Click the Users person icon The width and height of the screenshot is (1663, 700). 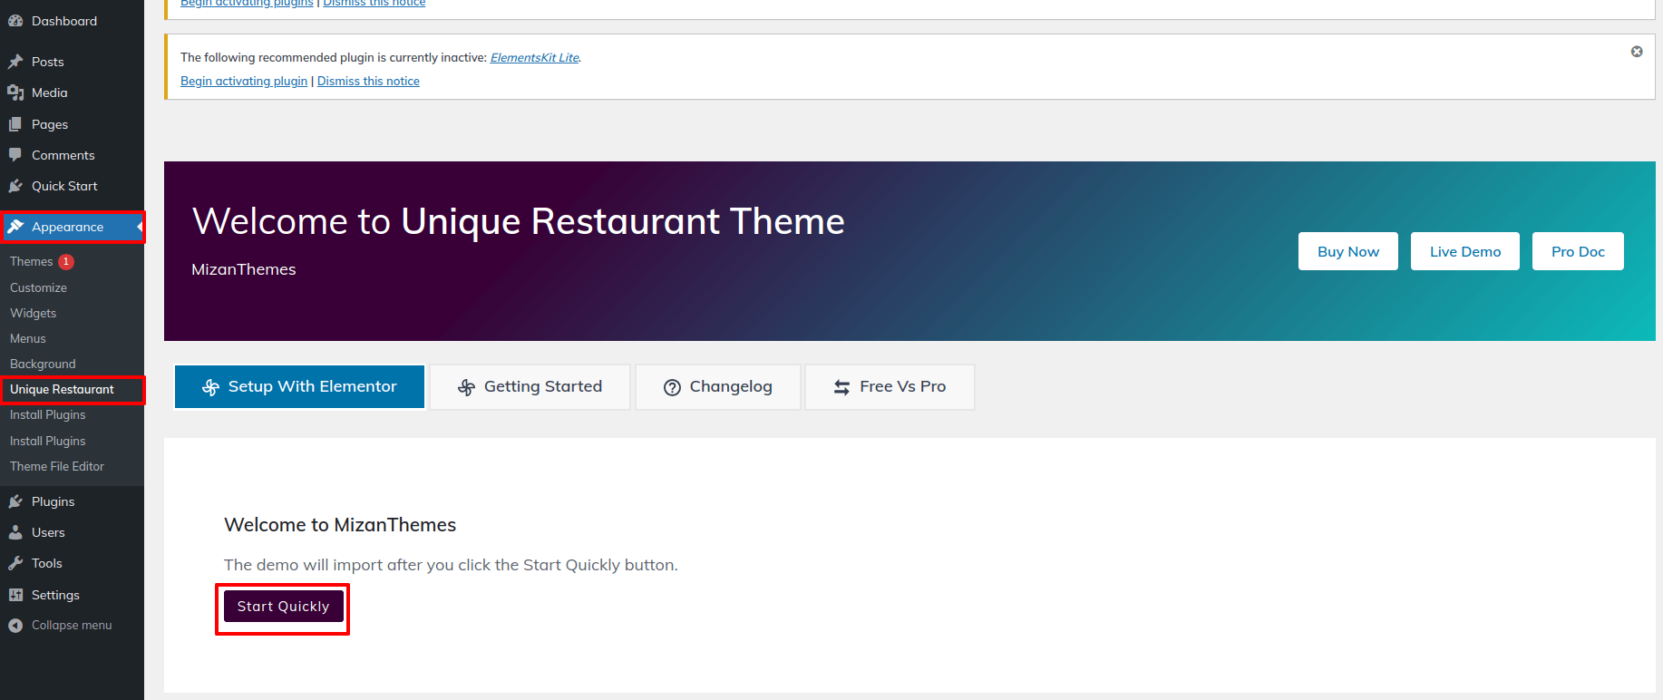pos(15,532)
